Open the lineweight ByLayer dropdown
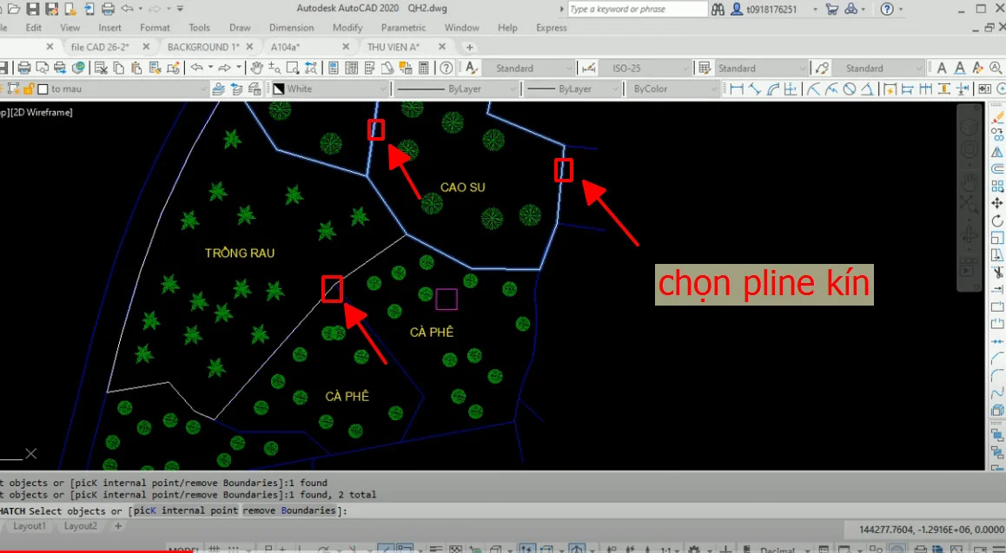The width and height of the screenshot is (1006, 553). (572, 89)
